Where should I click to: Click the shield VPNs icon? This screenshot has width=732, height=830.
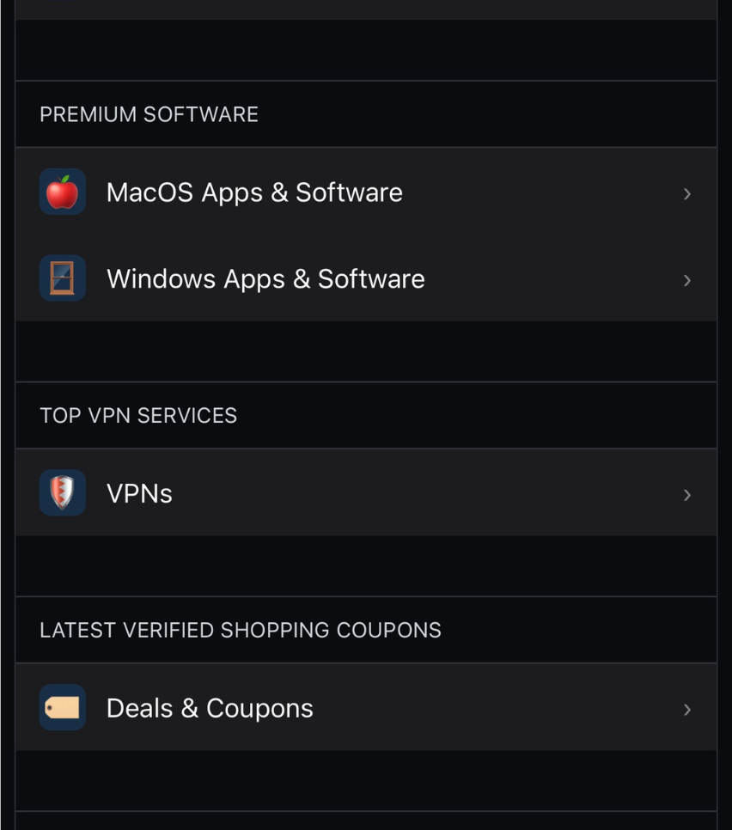coord(63,493)
